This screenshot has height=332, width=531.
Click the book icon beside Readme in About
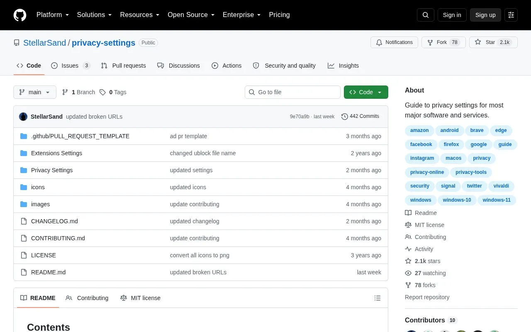tap(408, 213)
